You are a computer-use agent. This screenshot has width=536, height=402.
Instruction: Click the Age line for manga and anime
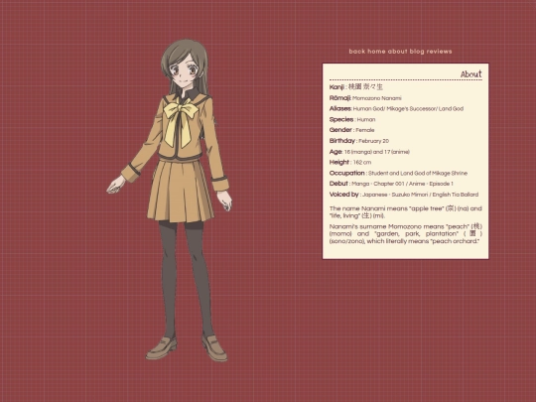click(369, 152)
